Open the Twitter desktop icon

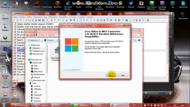coord(131,5)
